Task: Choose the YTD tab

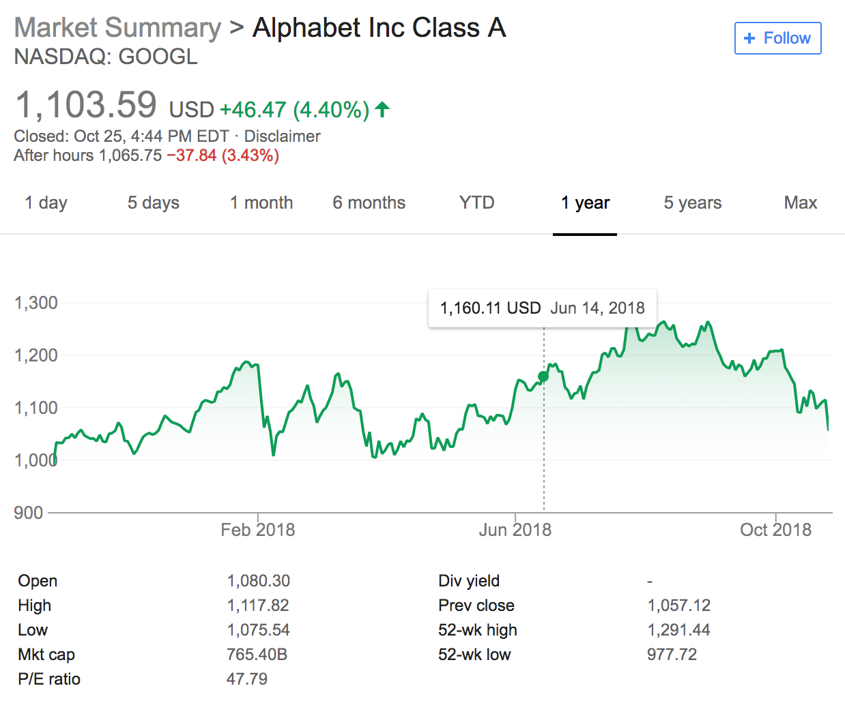Action: [x=477, y=203]
